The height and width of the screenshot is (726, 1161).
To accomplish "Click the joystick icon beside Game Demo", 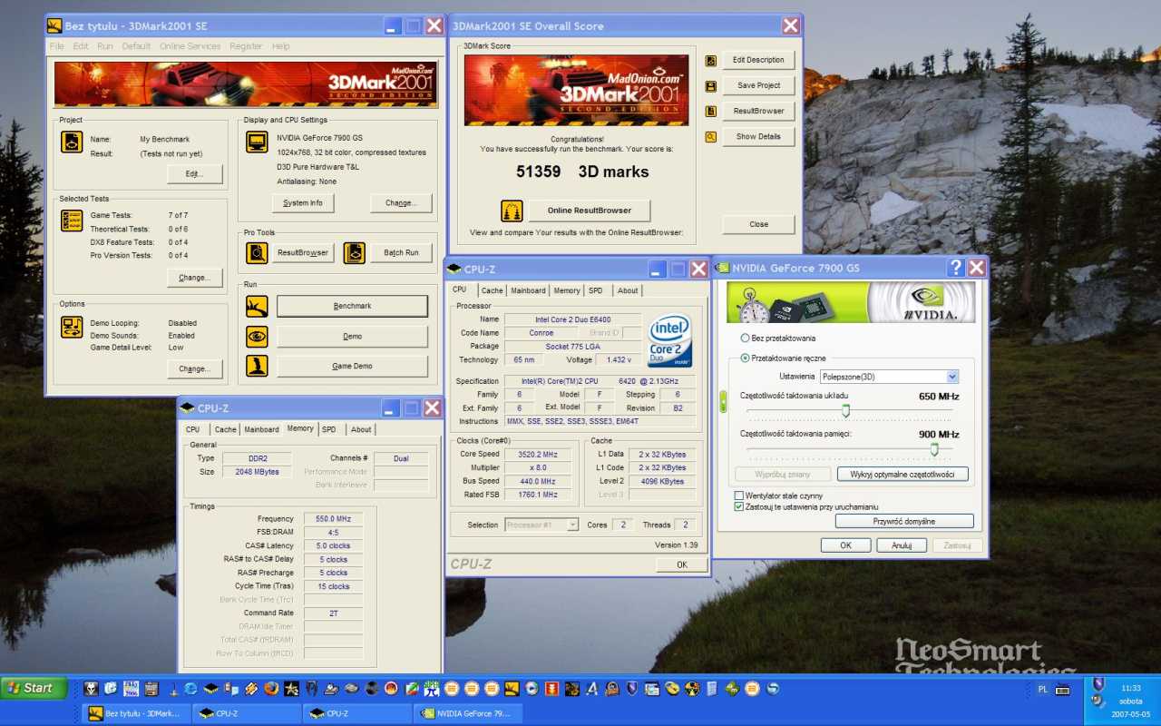I will point(257,366).
